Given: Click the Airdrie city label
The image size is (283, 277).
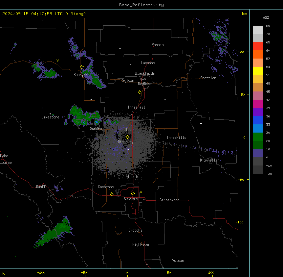Looking at the screenshot, I should tap(133, 177).
